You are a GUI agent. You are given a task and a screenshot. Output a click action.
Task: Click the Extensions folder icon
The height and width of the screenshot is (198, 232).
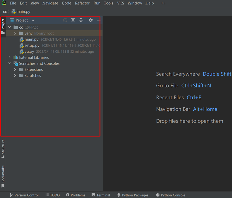click(x=21, y=70)
